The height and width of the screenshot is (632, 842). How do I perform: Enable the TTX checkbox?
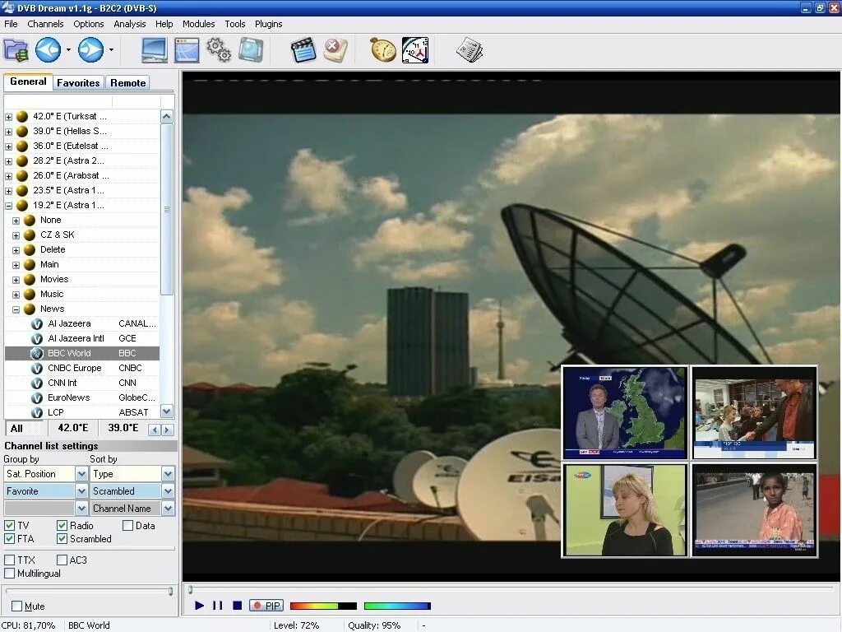[x=9, y=560]
